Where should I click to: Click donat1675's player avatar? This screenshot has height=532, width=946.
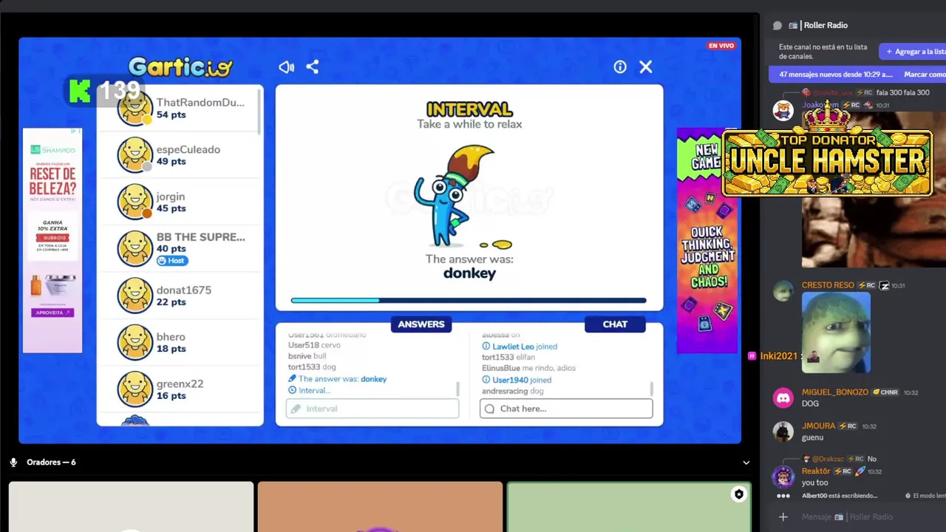tap(135, 296)
